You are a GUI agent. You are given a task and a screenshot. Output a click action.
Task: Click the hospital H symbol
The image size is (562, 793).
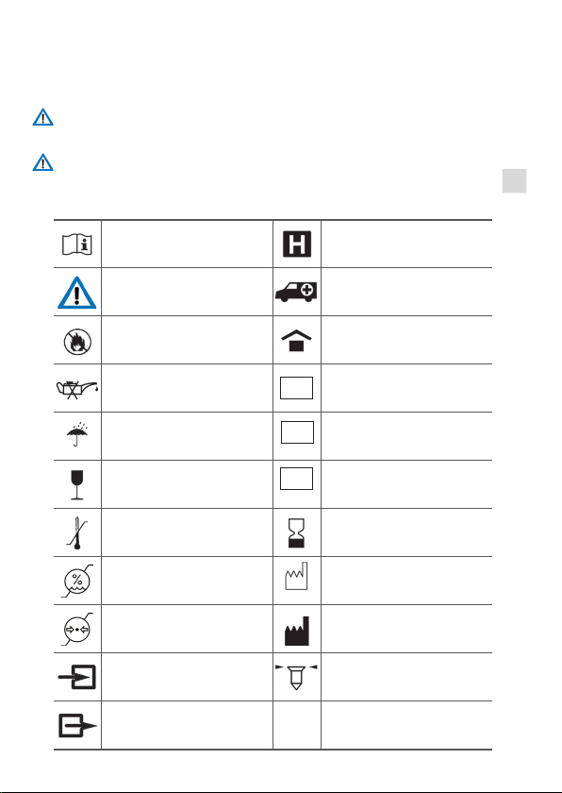[x=297, y=244]
